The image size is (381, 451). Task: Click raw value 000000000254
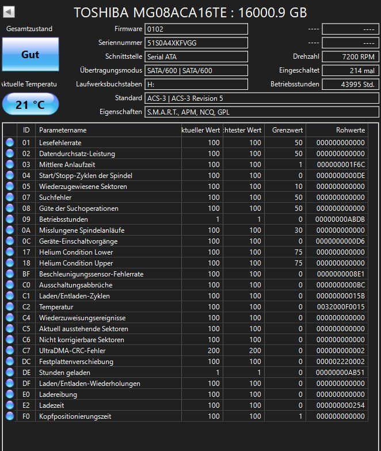point(341,405)
